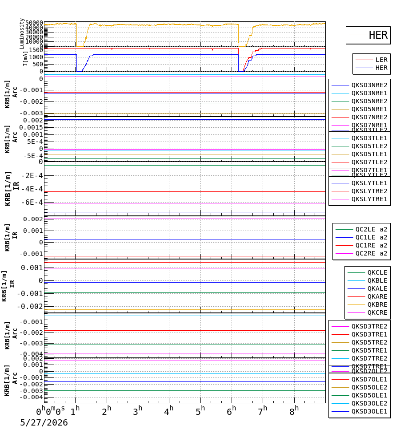Click the QKSD5NRE2 legend label
The image size is (400, 438).
point(369,101)
